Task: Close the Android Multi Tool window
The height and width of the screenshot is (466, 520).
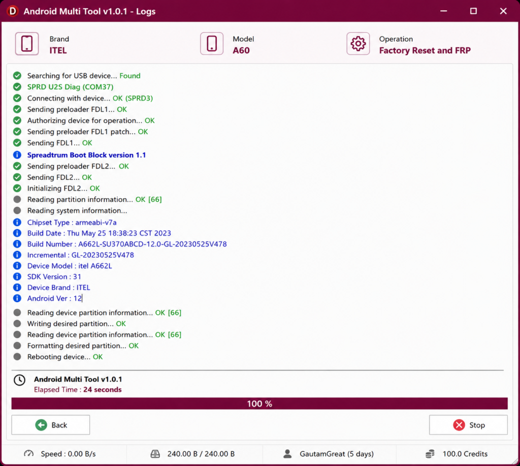Action: (503, 11)
